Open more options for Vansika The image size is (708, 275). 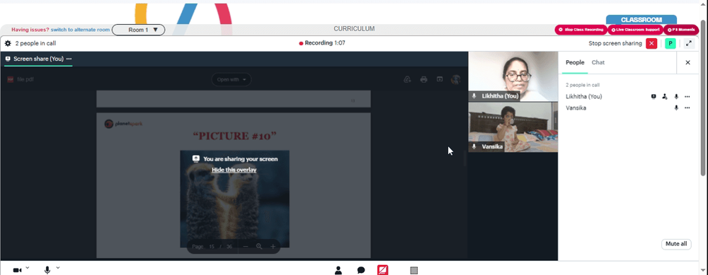[x=687, y=107]
